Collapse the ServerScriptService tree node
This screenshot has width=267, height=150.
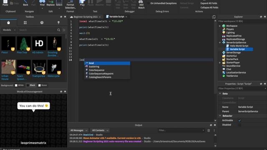click(220, 42)
